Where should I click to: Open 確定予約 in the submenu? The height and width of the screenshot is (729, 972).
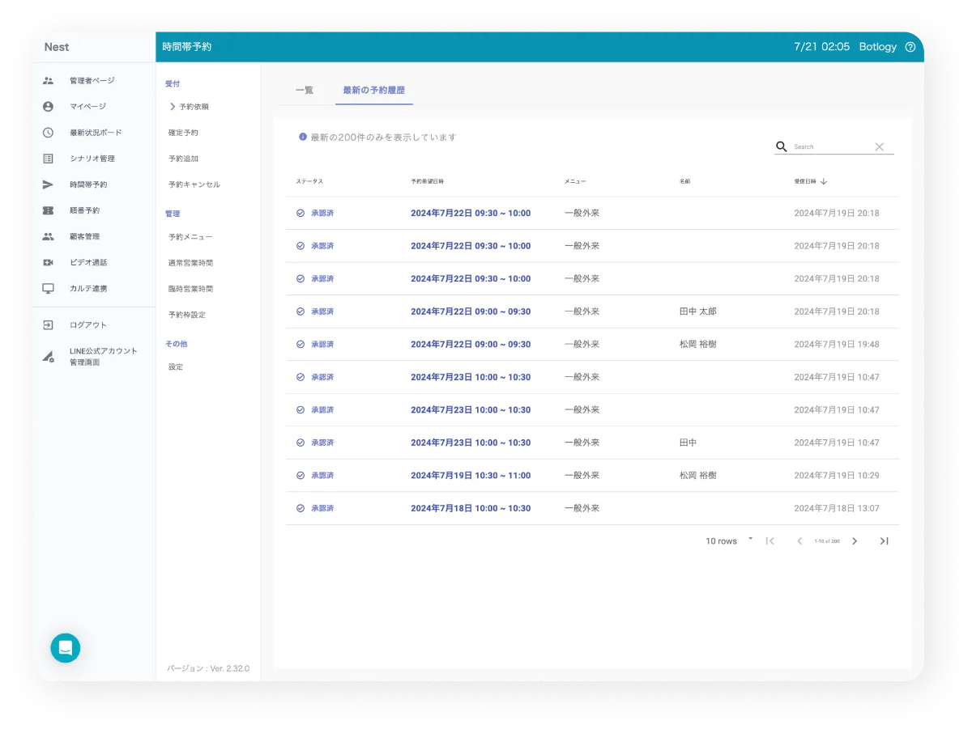click(183, 133)
